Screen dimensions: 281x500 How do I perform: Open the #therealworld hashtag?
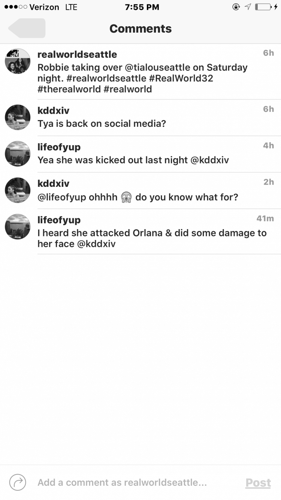pos(69,89)
